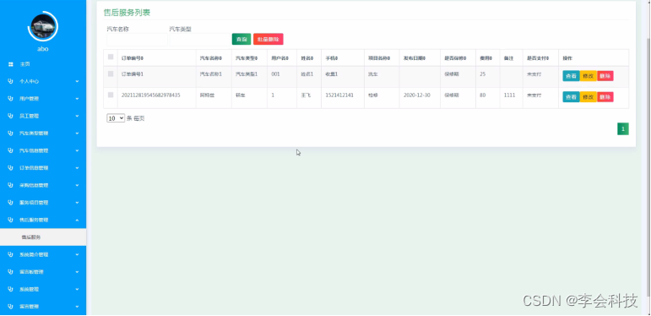Click order number 202112819545682978435
Viewport: 651px width, 316px height.
[150, 95]
